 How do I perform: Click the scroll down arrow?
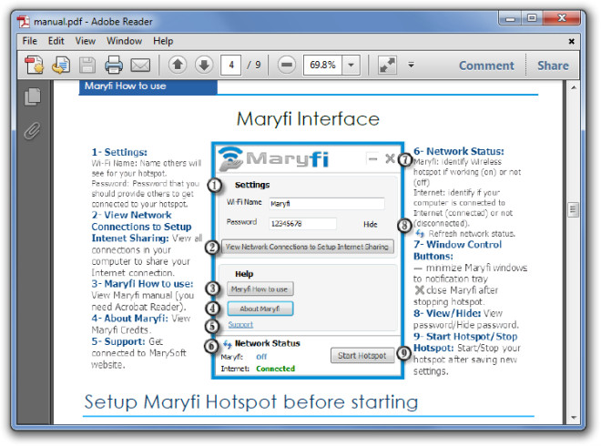tap(574, 417)
